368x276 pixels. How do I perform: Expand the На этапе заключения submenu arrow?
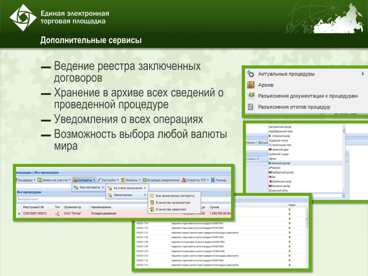(x=145, y=188)
